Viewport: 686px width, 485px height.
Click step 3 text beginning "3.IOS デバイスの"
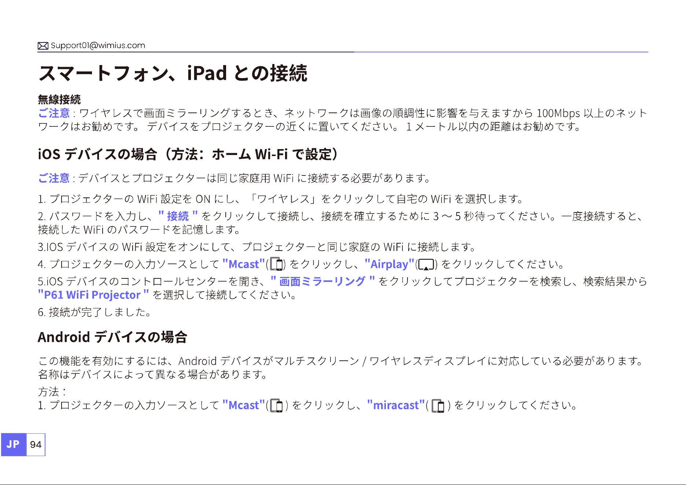257,247
